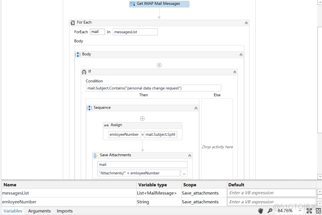Open scope dropdown for messagesList
The image size is (322, 215).
click(x=204, y=193)
